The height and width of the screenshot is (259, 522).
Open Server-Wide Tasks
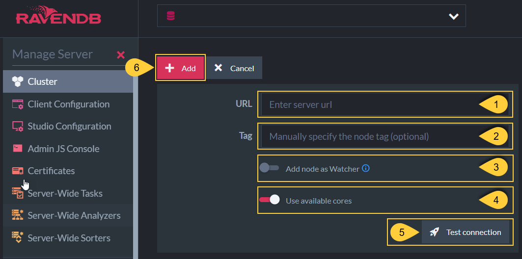(x=68, y=193)
